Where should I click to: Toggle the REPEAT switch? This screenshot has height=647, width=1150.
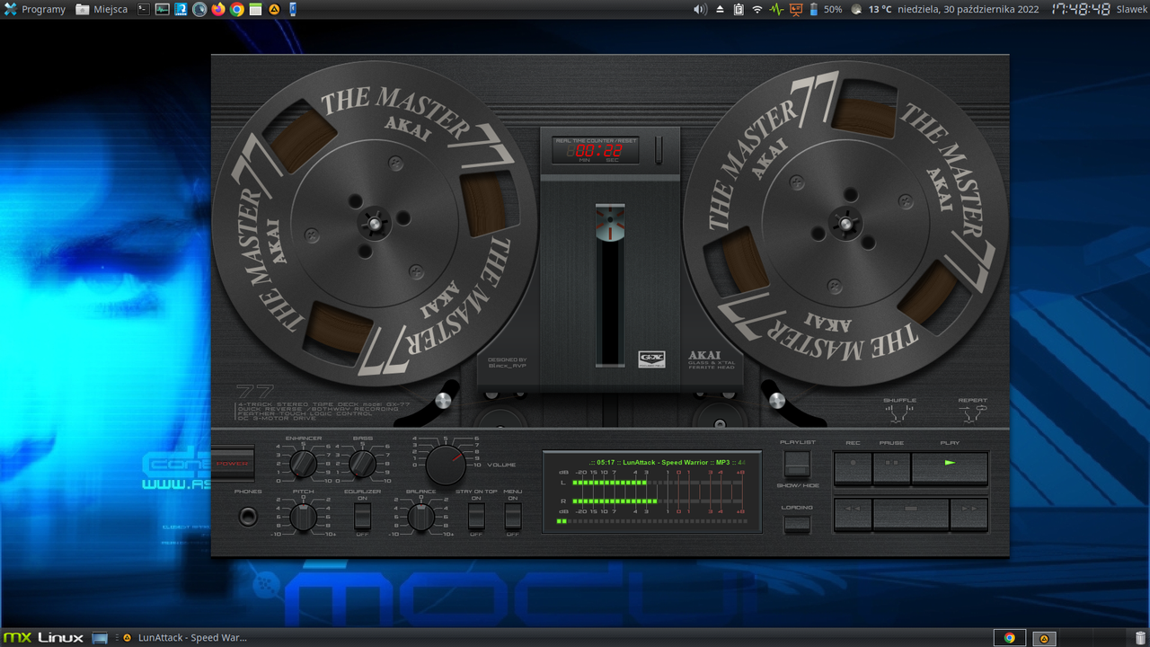coord(972,414)
